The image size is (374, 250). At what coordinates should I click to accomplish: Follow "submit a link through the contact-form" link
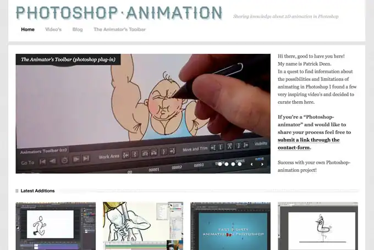(x=309, y=144)
